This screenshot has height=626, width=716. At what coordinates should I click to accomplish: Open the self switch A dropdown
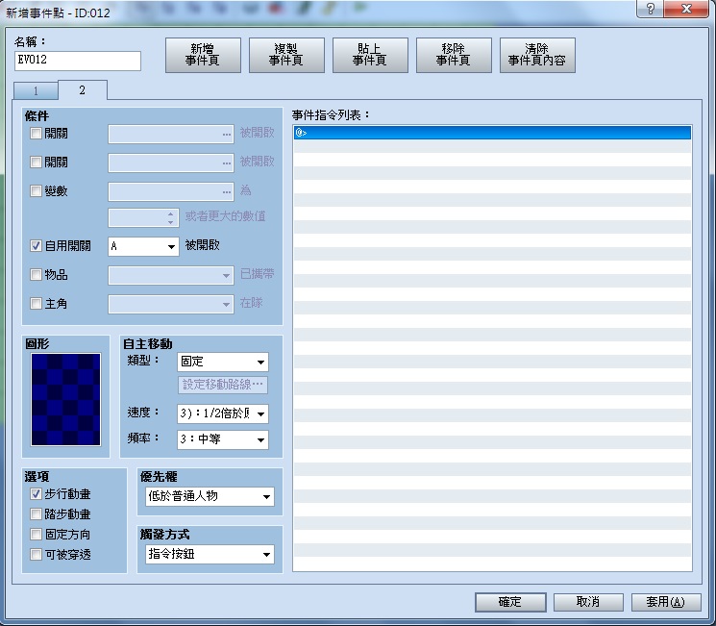pos(143,246)
